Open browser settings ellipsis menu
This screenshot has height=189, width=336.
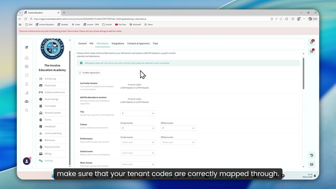(x=304, y=19)
